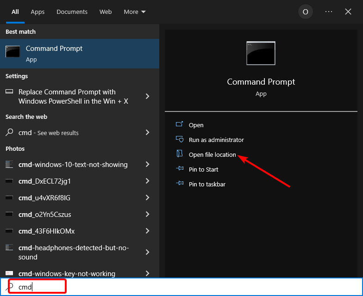
Task: Open photo cmd_o2Yn5Cszus
Action: (80, 215)
